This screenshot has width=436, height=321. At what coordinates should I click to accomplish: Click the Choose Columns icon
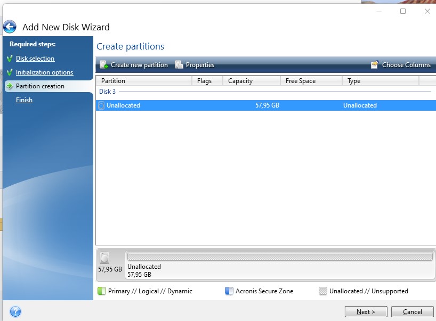[x=375, y=65]
